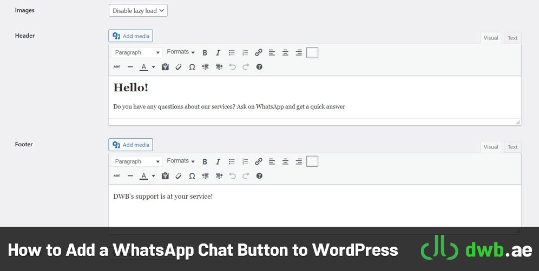Viewport: 539px width, 271px height.
Task: Insert numbered list in Footer editor
Action: coord(245,161)
